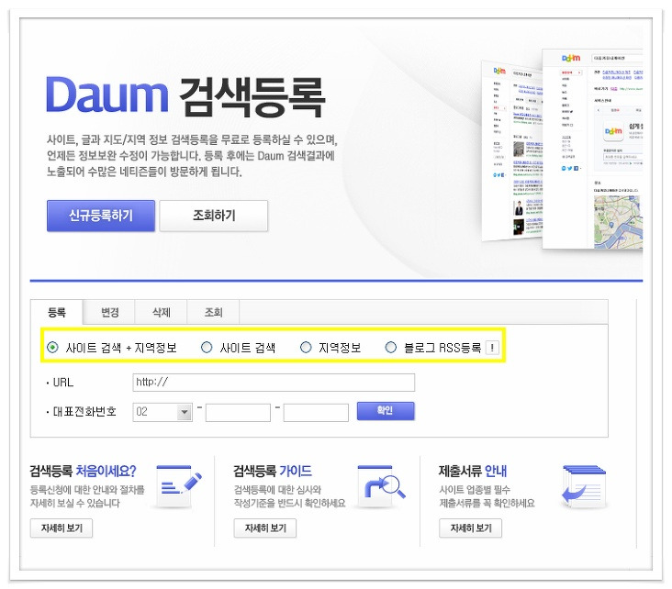
Task: Click the blue 확인 button
Action: point(386,411)
